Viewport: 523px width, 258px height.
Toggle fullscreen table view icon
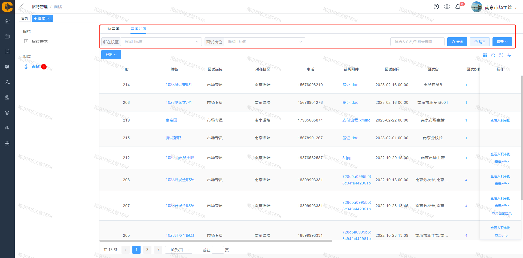click(x=501, y=55)
